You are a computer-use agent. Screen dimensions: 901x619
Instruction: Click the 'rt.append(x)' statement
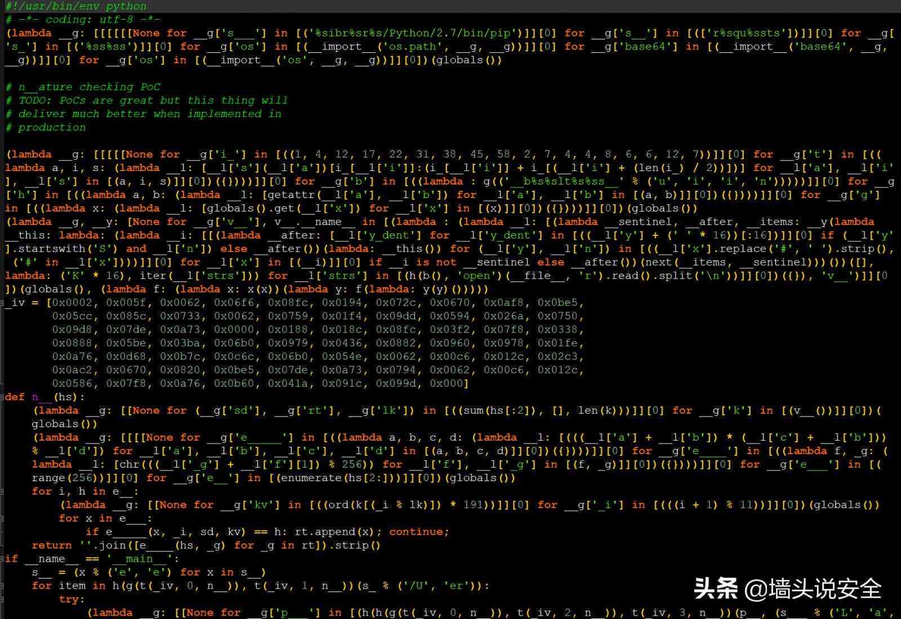coord(335,533)
